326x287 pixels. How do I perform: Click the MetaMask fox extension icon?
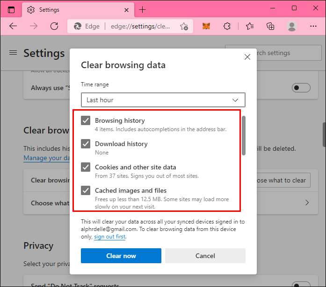click(206, 26)
